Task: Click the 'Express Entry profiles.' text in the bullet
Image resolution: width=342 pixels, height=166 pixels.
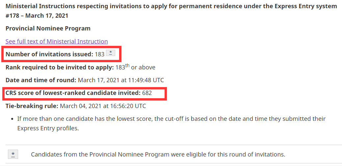Action: (x=48, y=128)
